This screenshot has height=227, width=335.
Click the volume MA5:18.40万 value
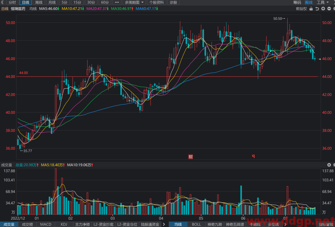[53, 165]
